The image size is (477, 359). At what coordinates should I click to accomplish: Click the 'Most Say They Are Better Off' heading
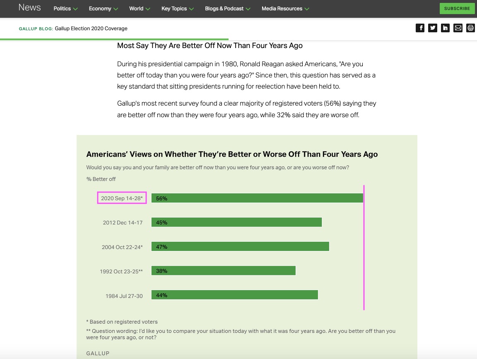tap(210, 46)
